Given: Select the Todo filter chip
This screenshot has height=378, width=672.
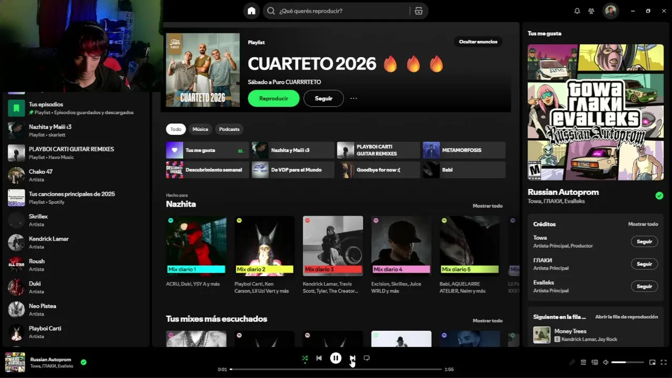Looking at the screenshot, I should [176, 129].
